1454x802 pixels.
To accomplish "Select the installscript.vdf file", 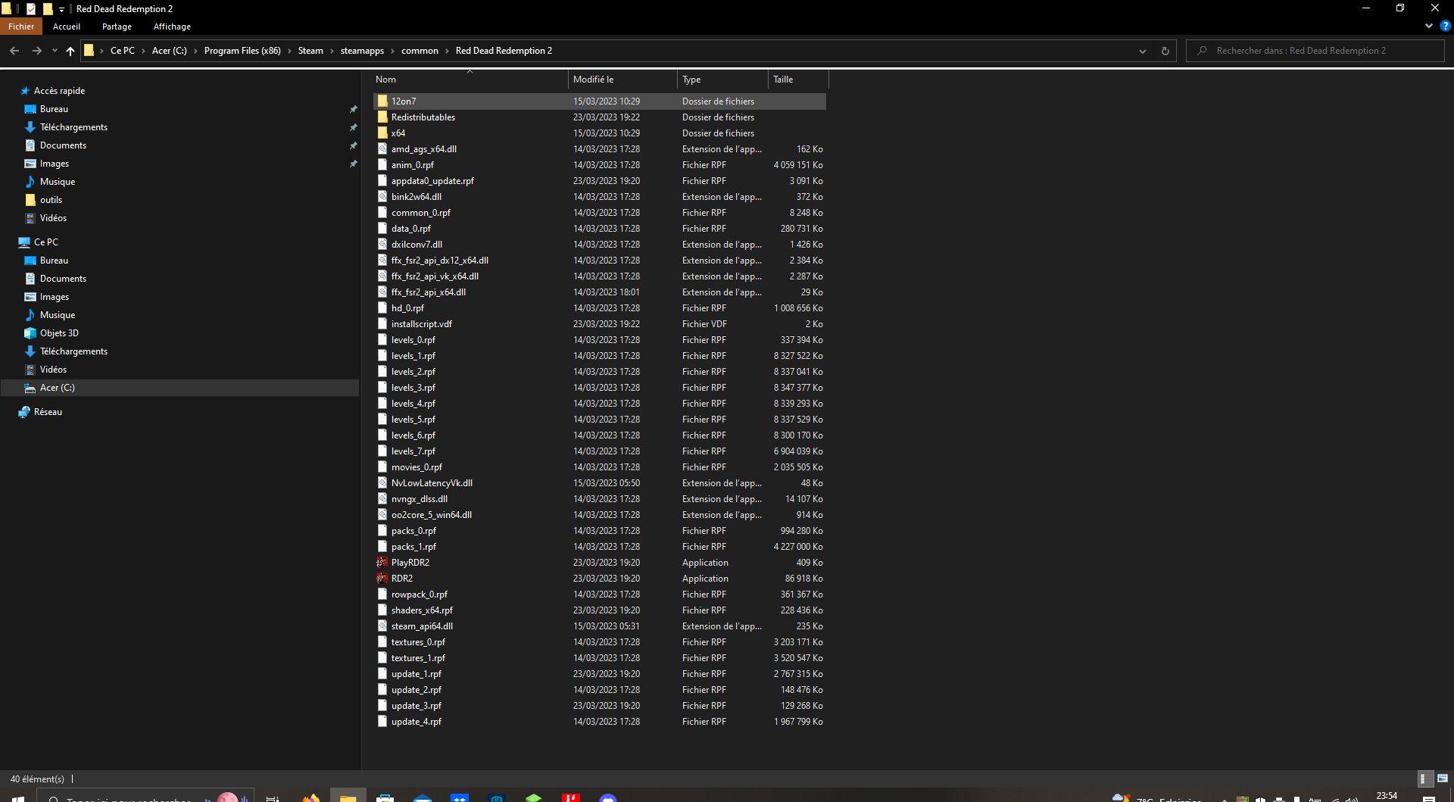I will point(421,324).
